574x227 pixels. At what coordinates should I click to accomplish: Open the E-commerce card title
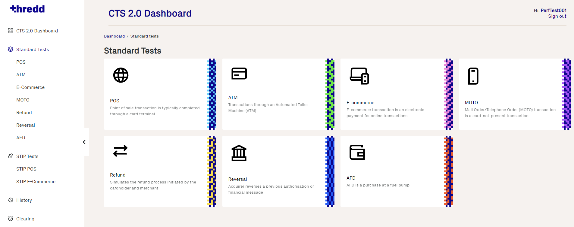coord(360,102)
